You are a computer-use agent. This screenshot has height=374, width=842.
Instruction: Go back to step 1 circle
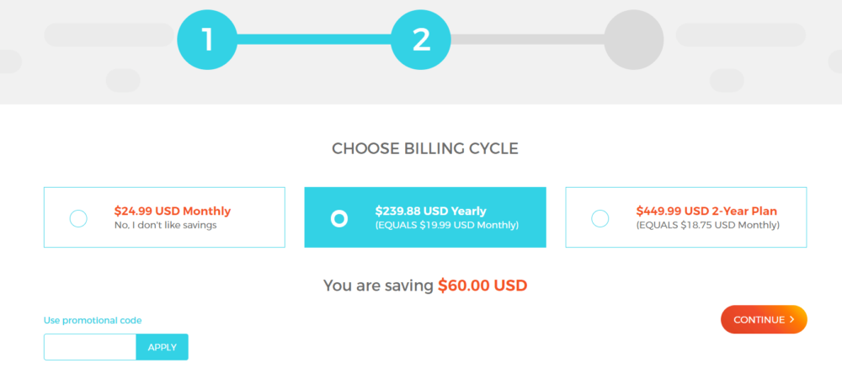point(207,40)
